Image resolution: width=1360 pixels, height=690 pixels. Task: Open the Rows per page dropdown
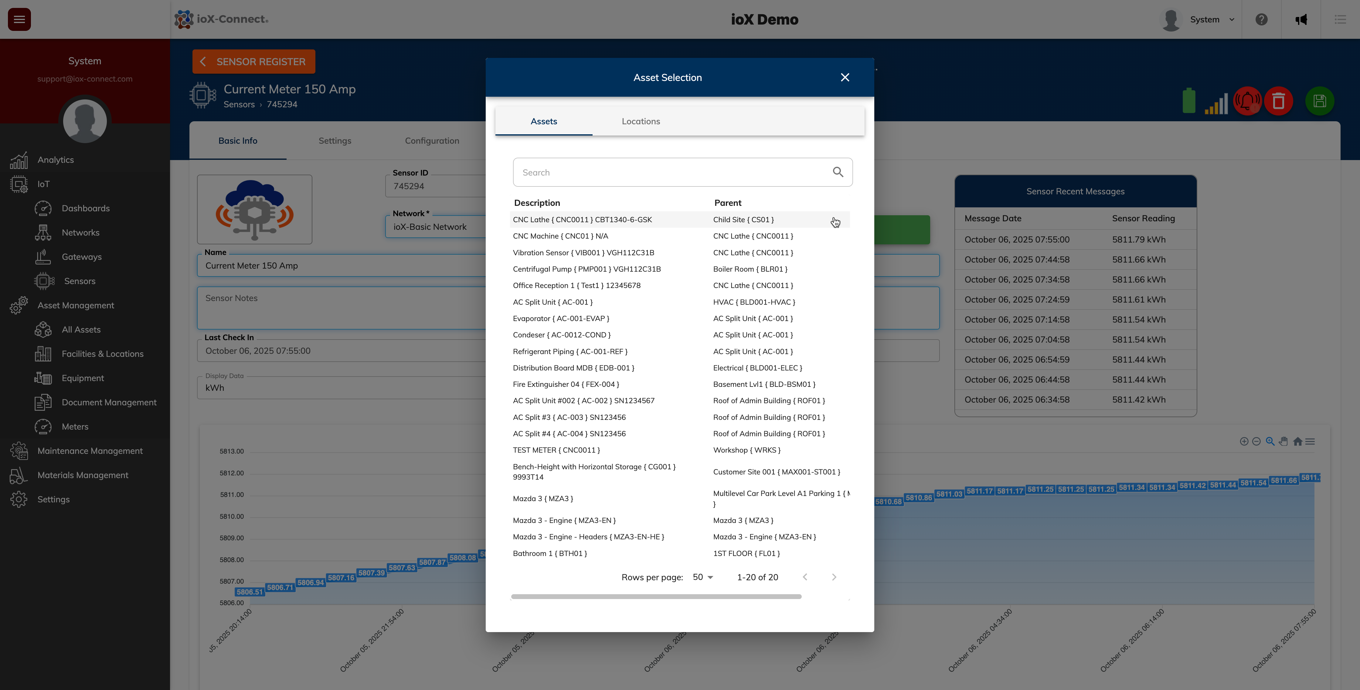702,577
